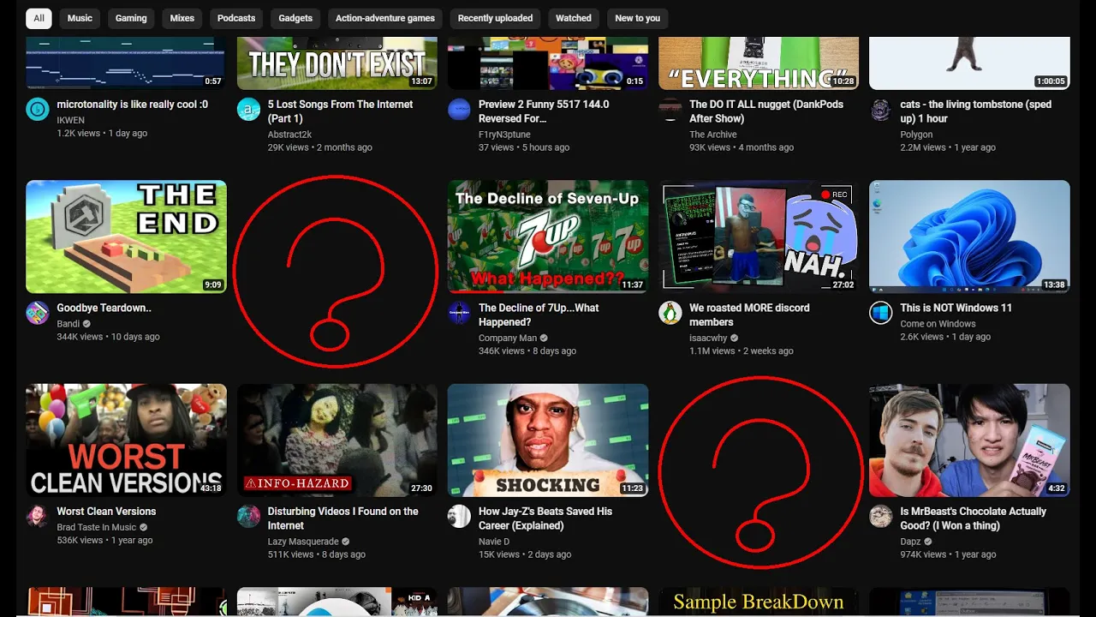
Task: Visit the IKWEN channel name
Action: [70, 120]
